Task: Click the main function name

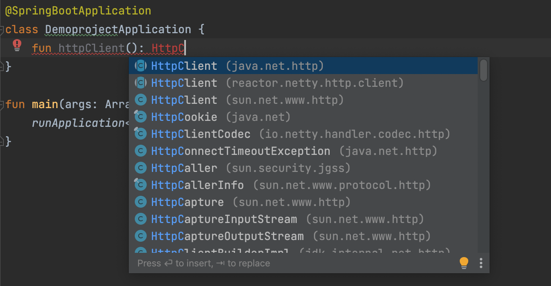Action: point(45,104)
